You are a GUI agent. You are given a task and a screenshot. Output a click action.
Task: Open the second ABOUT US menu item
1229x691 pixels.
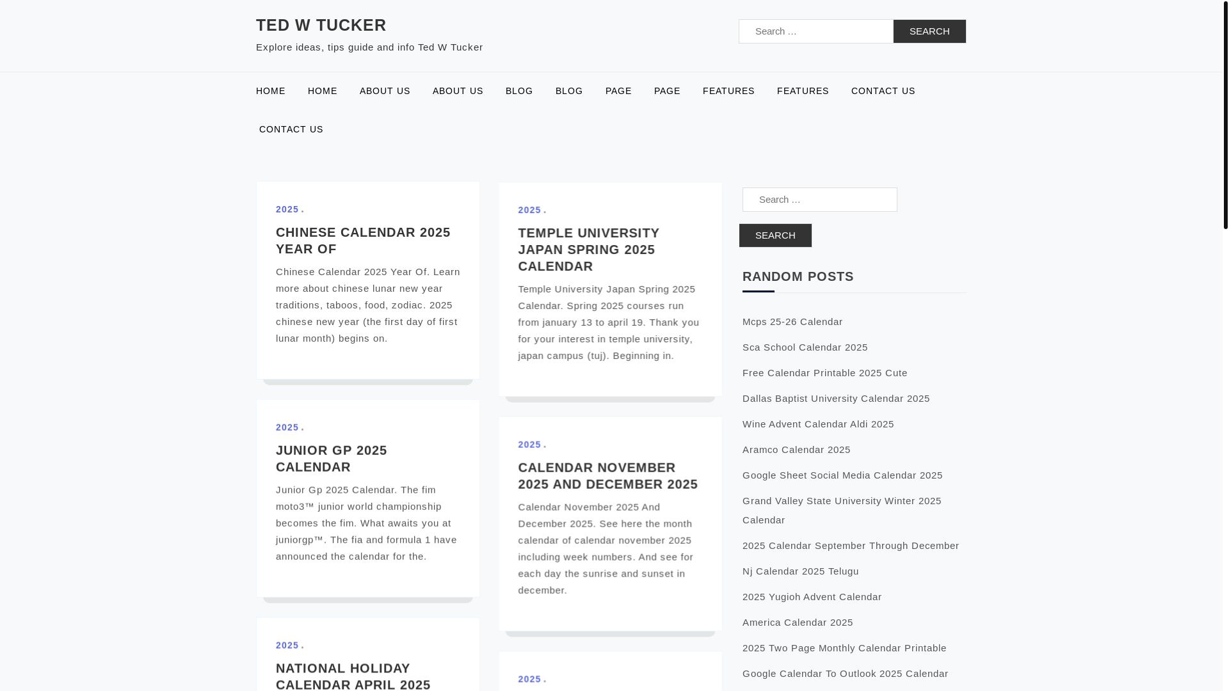458,91
